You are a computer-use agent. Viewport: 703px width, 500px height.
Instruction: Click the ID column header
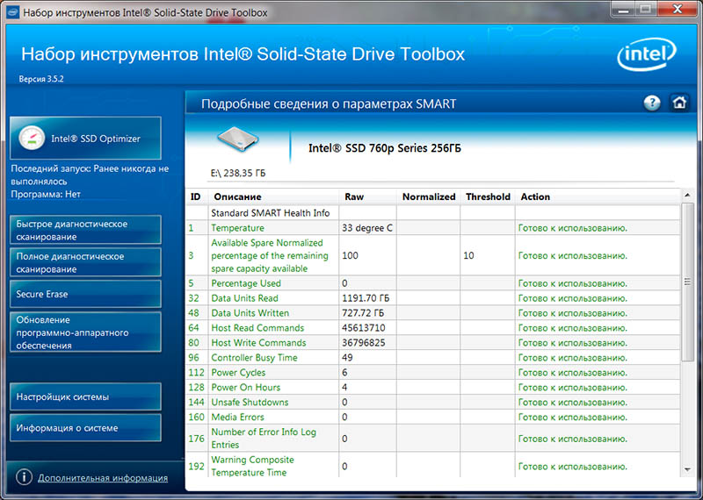pos(195,196)
